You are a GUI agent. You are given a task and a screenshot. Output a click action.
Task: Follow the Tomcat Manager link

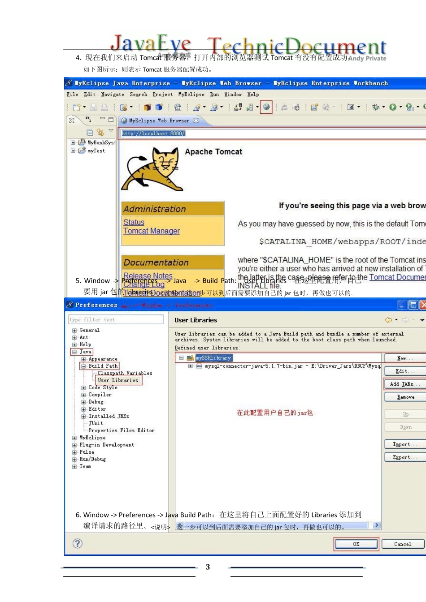click(x=152, y=231)
